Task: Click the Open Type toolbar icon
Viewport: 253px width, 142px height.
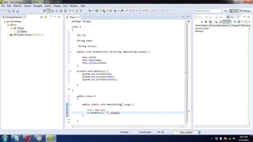Action: pyautogui.click(x=122, y=11)
